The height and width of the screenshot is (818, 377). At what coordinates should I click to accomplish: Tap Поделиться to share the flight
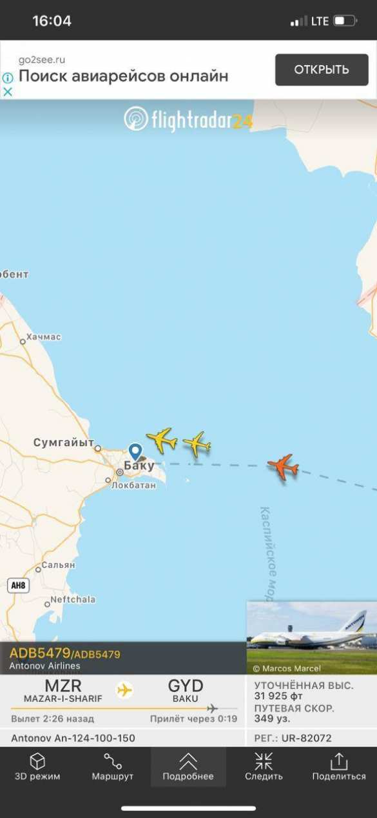coord(339,767)
